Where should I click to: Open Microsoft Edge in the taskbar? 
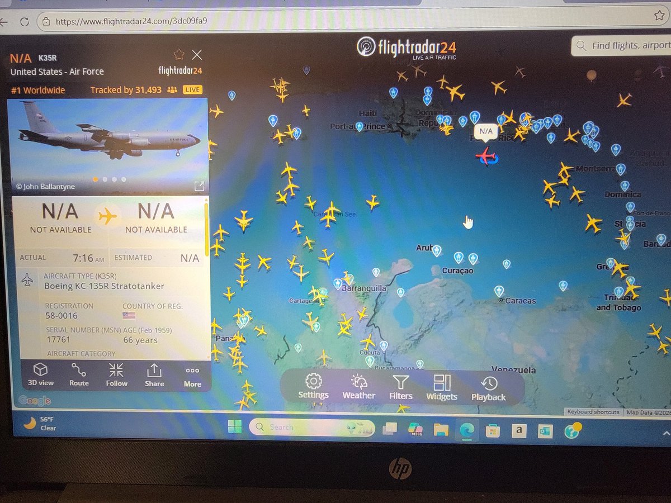466,430
